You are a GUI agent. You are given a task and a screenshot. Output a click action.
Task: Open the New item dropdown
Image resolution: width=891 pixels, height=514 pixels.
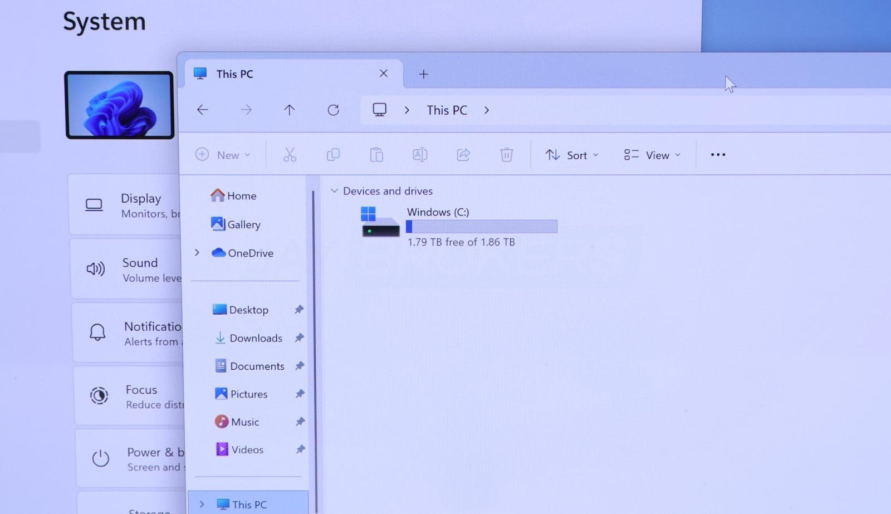[223, 155]
